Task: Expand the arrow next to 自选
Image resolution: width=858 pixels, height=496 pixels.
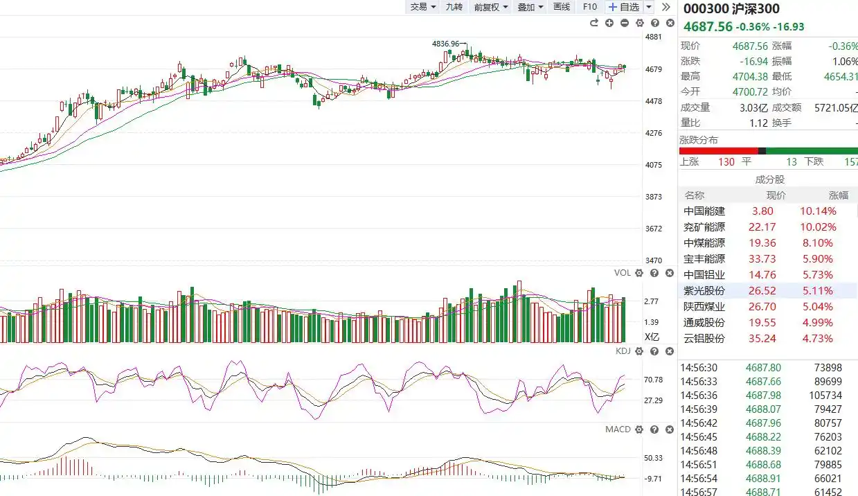Action: click(x=649, y=7)
